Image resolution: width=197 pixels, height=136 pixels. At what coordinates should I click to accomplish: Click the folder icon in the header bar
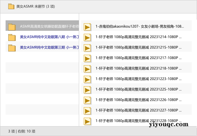tap(11, 6)
